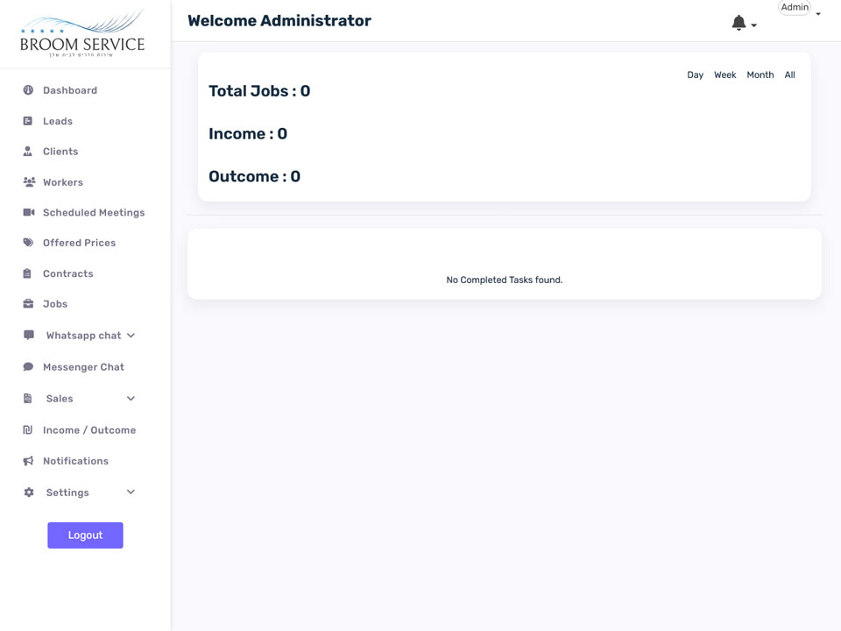Screen dimensions: 841x631
Task: Click the Whatsapp chat bubble icon
Action: point(29,336)
